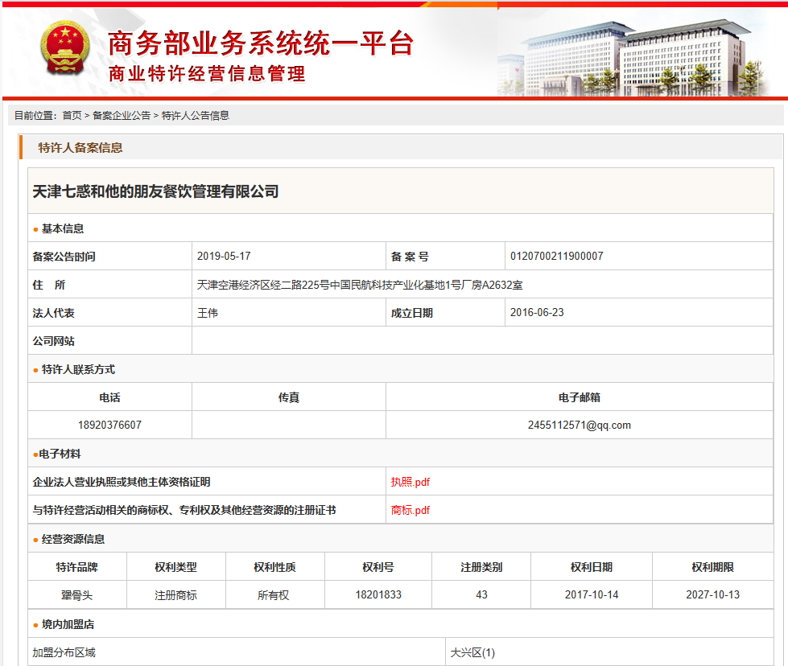This screenshot has height=666, width=788.
Task: Click the ministry building banner image
Action: point(633,57)
